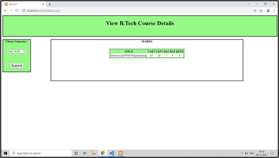Viewport: 279px width, 158px height.
Task: Select Internet and Web Programming cell
Action: (x=129, y=56)
